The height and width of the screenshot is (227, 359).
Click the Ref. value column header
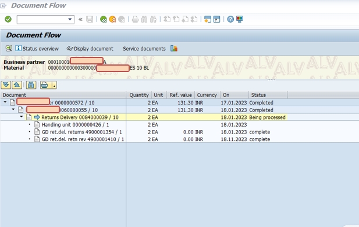(x=180, y=95)
